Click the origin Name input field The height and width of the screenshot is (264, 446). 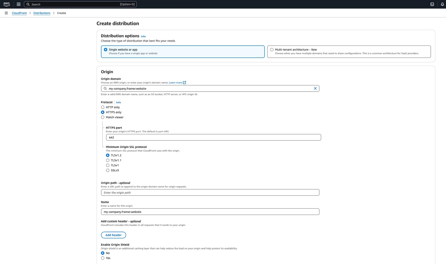tap(210, 212)
